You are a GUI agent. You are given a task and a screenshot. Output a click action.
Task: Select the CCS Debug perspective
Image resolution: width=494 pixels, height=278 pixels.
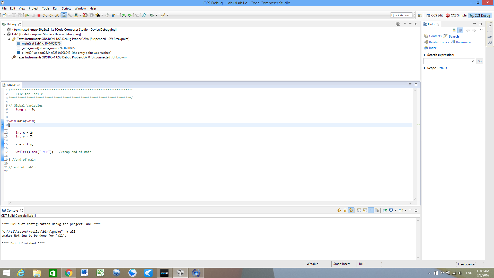(x=480, y=15)
